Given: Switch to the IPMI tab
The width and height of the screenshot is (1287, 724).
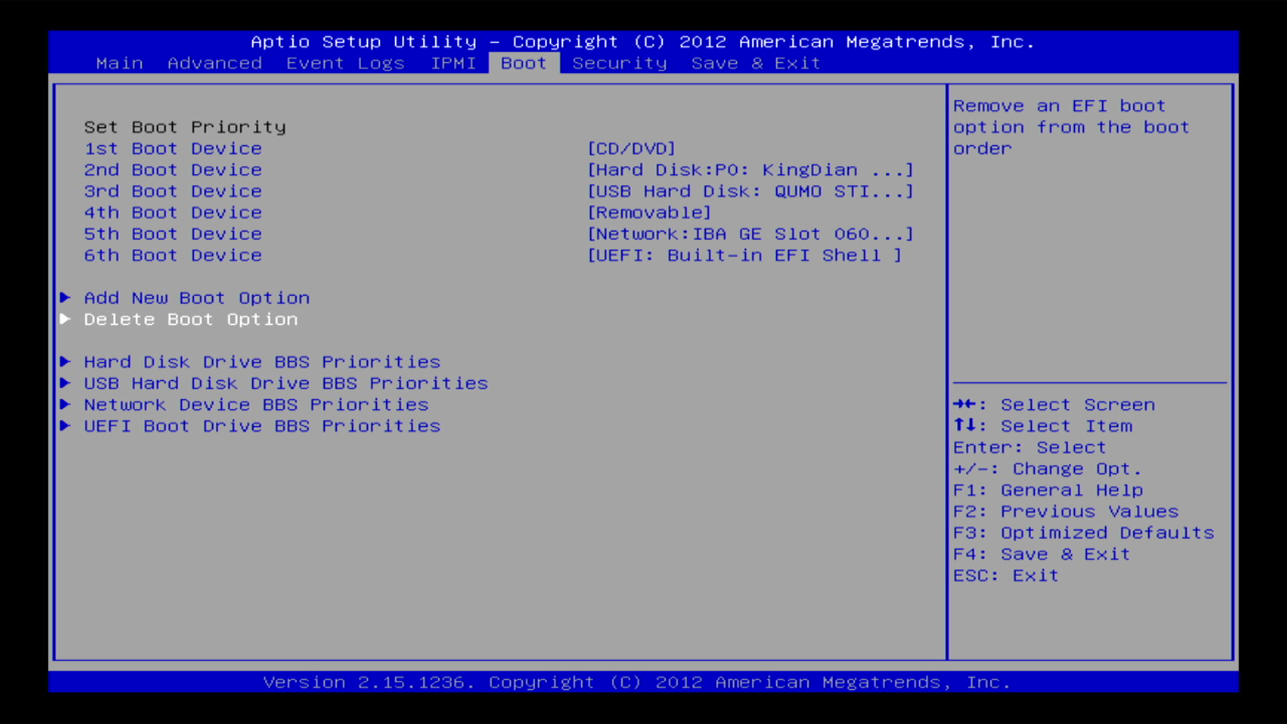Looking at the screenshot, I should pyautogui.click(x=453, y=64).
